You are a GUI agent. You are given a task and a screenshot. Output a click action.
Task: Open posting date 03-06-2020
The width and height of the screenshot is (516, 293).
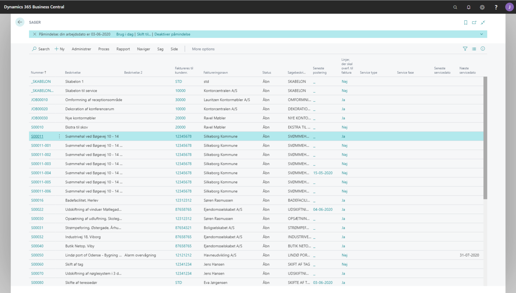click(x=323, y=283)
